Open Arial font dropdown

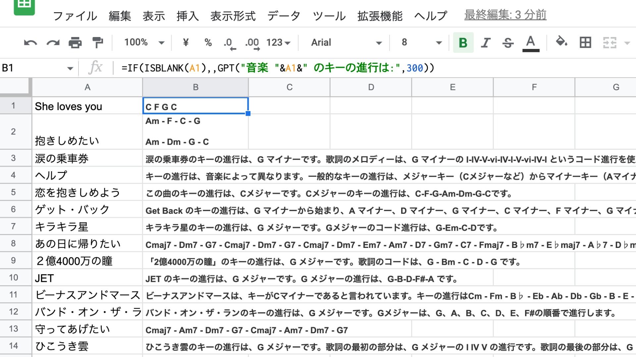pos(346,42)
